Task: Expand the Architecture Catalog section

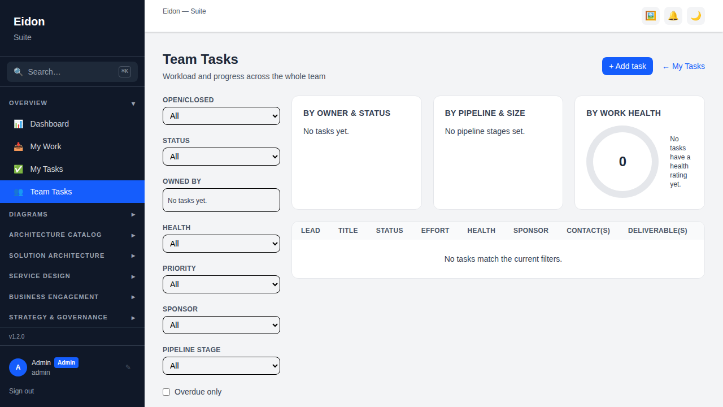Action: click(72, 235)
